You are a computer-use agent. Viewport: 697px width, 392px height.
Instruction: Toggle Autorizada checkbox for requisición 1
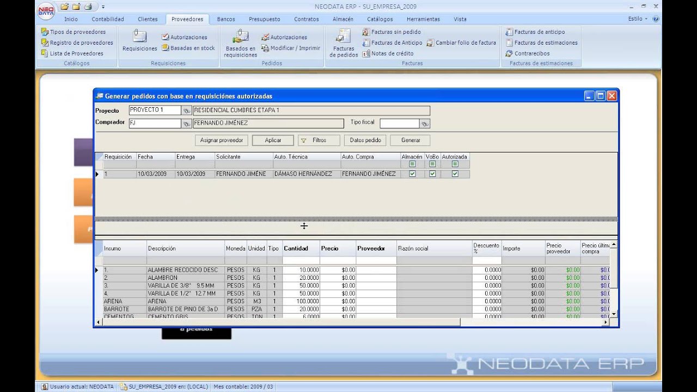pyautogui.click(x=455, y=174)
